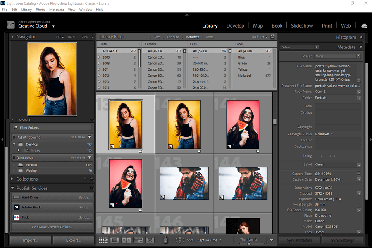Screen dimensions: 372x248
Task: Collapse the Navigator panel
Action: coord(12,37)
